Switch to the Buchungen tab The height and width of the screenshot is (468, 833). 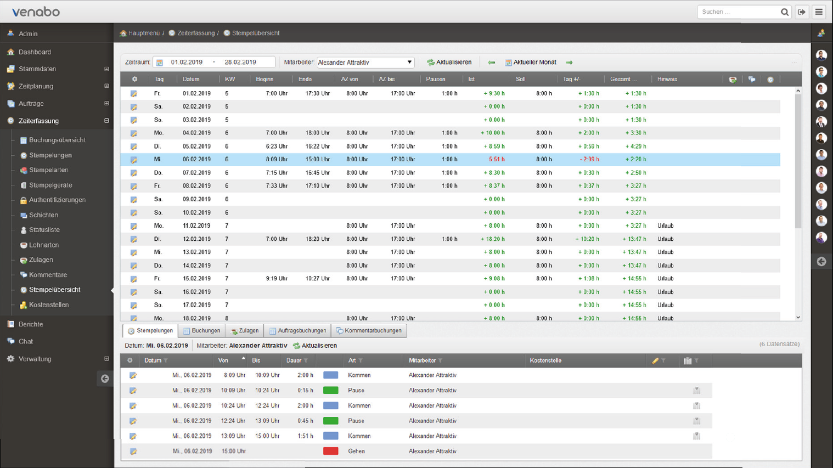[x=201, y=331]
